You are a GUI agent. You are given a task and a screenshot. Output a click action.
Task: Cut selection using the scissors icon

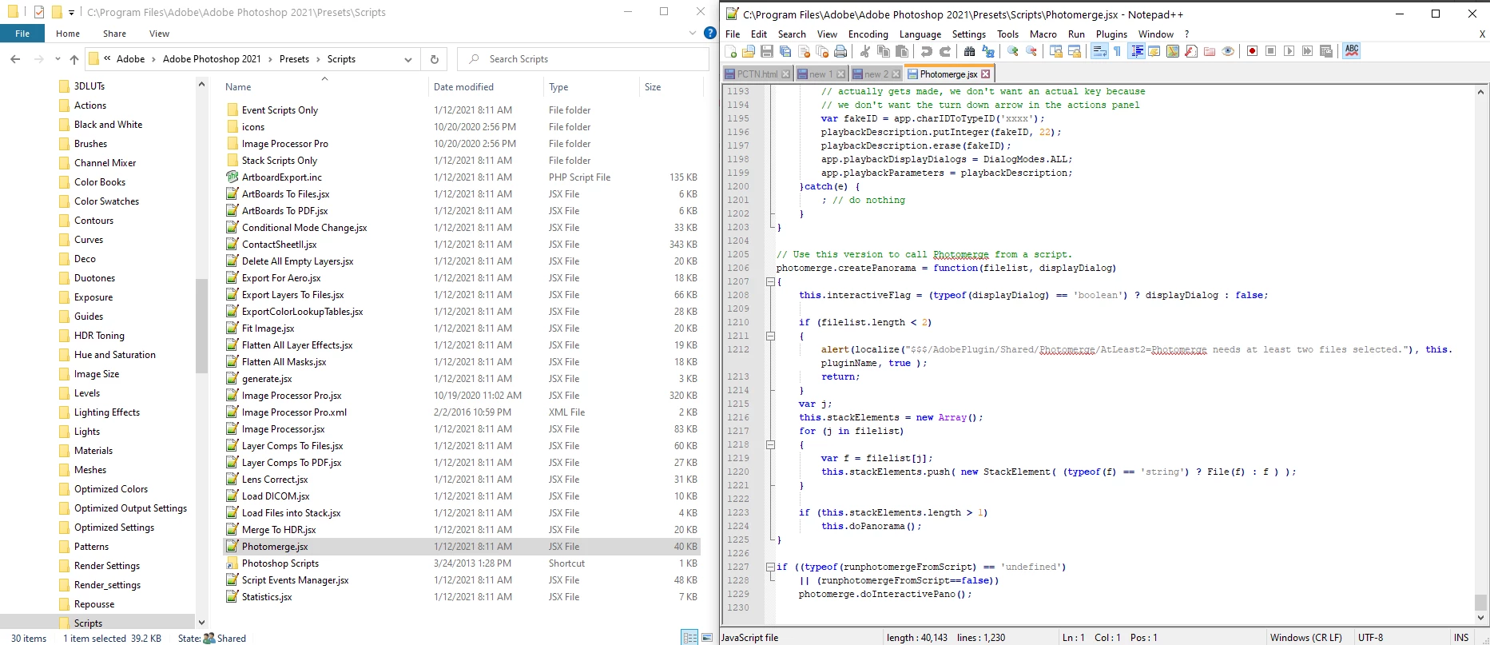[864, 51]
